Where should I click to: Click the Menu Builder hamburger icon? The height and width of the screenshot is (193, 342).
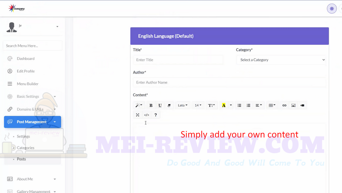click(x=10, y=84)
